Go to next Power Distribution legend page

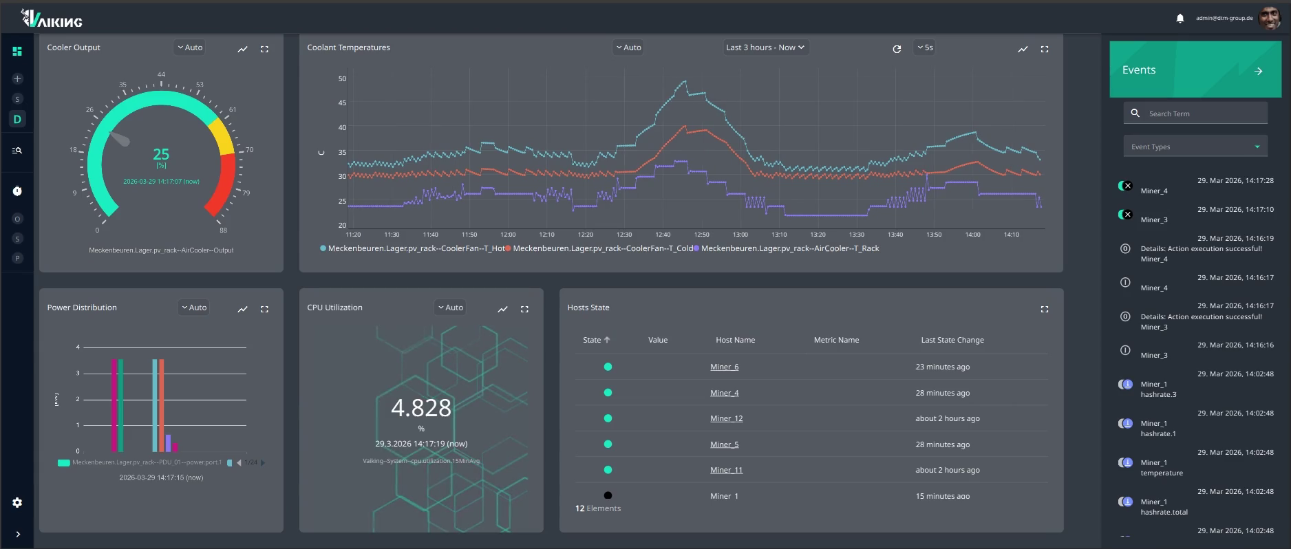(x=262, y=462)
